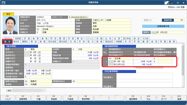Click the 退職予定日 date field
This screenshot has width=187, height=105.
pos(38,59)
